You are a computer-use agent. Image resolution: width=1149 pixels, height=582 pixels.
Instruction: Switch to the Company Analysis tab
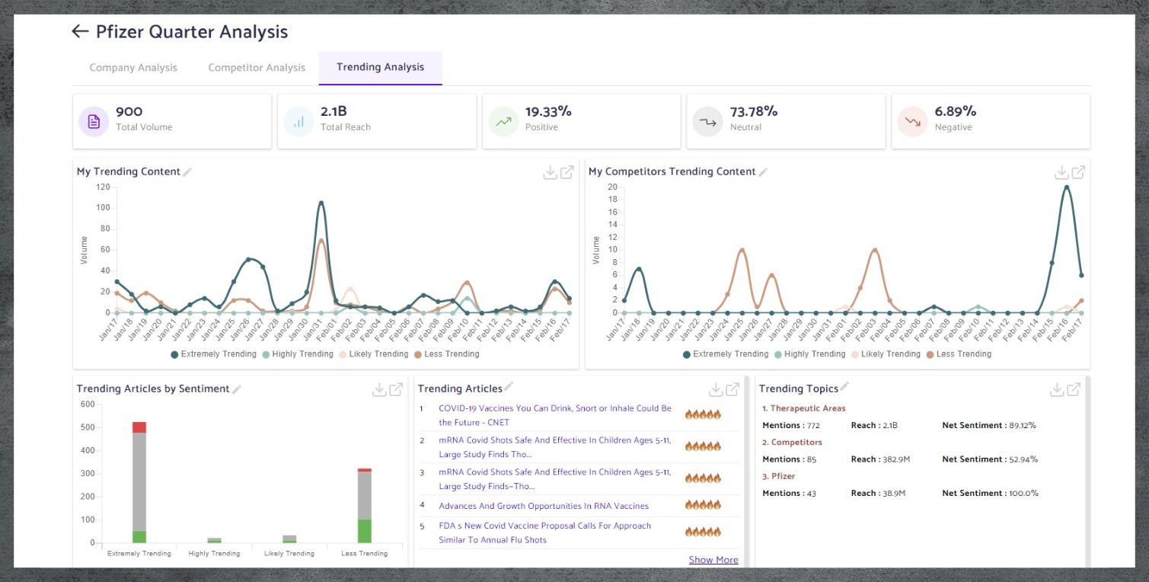coord(133,68)
